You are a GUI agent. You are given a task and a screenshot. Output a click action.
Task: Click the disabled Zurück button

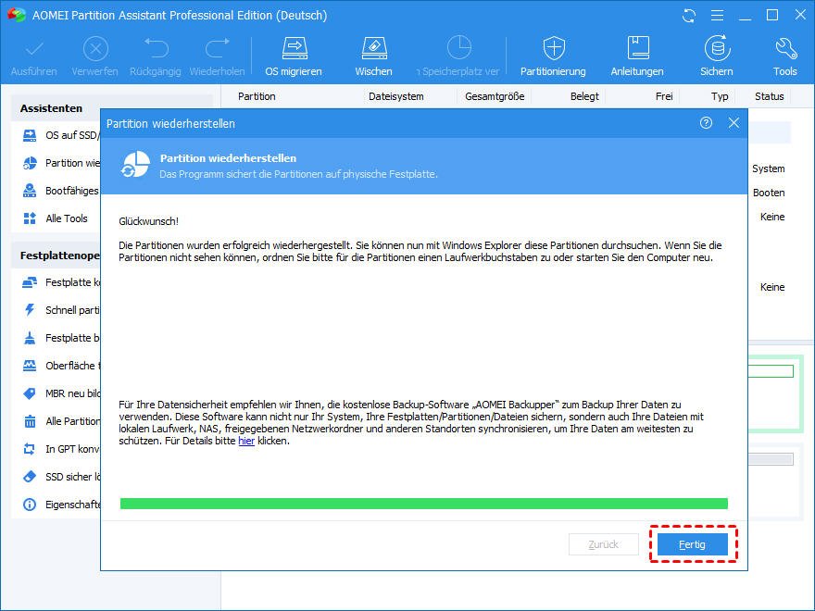[604, 544]
